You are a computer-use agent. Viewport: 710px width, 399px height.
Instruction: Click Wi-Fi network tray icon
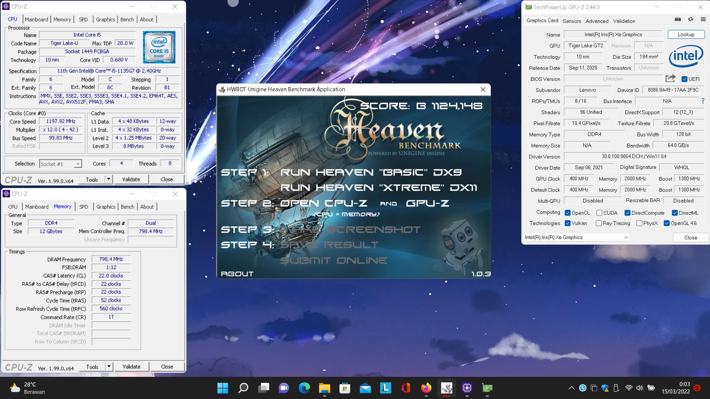(629, 388)
